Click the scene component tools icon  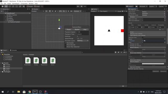click(68, 11)
